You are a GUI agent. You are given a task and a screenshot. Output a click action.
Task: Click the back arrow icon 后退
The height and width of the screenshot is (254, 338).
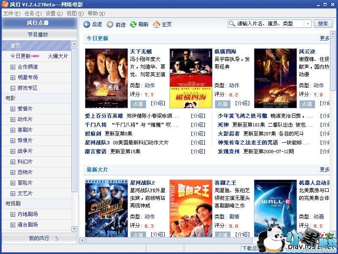[x=87, y=25]
